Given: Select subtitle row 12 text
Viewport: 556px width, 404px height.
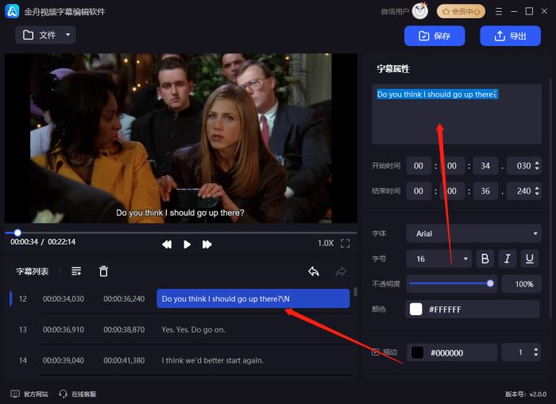Looking at the screenshot, I should click(x=253, y=298).
